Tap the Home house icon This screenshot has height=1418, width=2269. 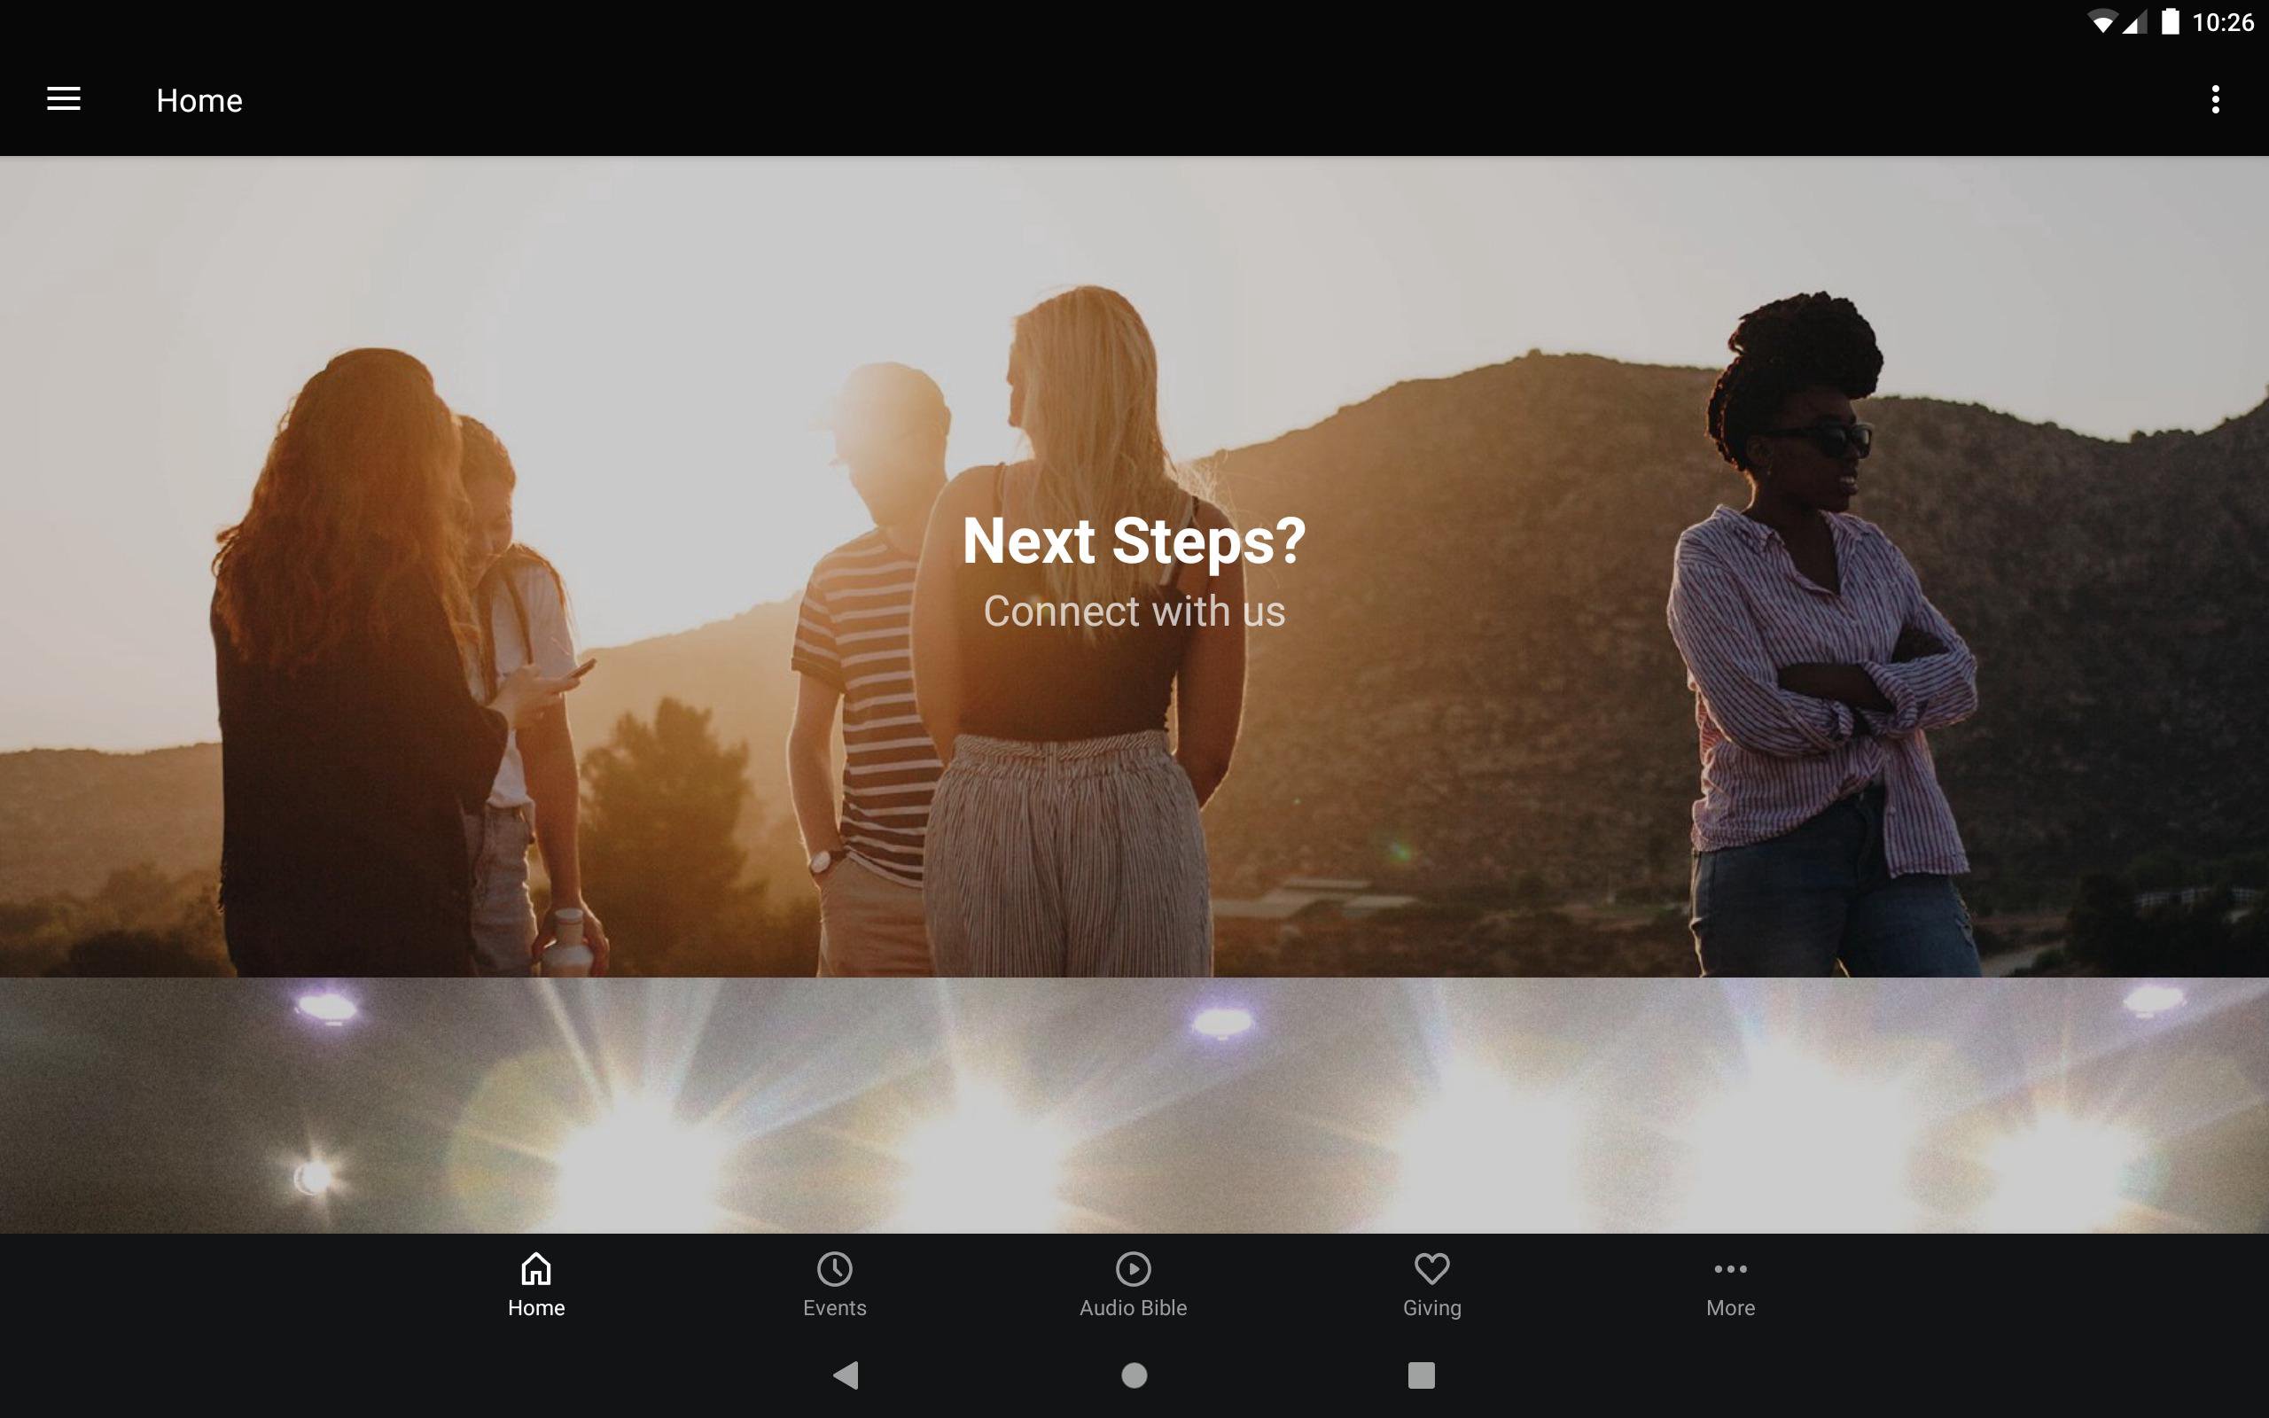coord(535,1269)
